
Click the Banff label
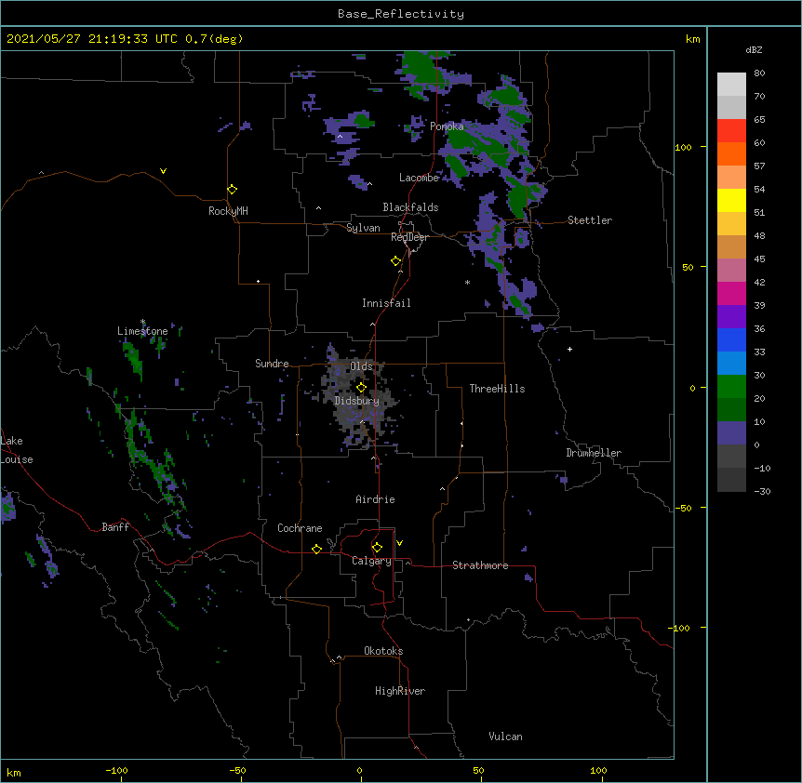tap(115, 527)
